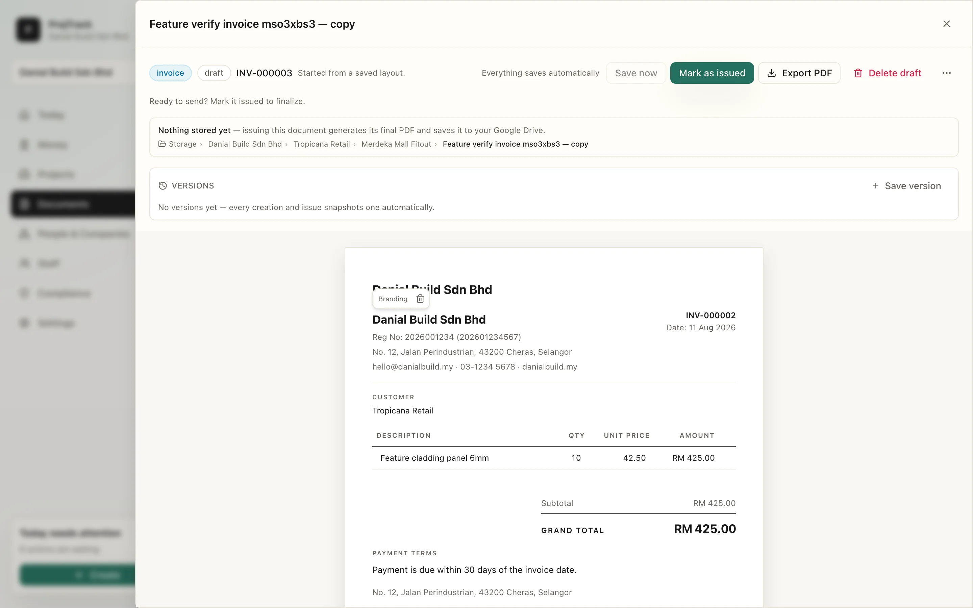Screen dimensions: 973x608
Task: Click the Storage folder icon
Action: tap(162, 144)
